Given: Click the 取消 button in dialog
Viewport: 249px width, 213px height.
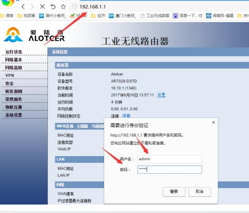Looking at the screenshot, I should (199, 192).
